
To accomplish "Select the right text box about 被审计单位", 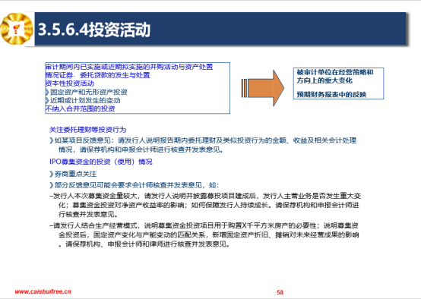I will [338, 83].
